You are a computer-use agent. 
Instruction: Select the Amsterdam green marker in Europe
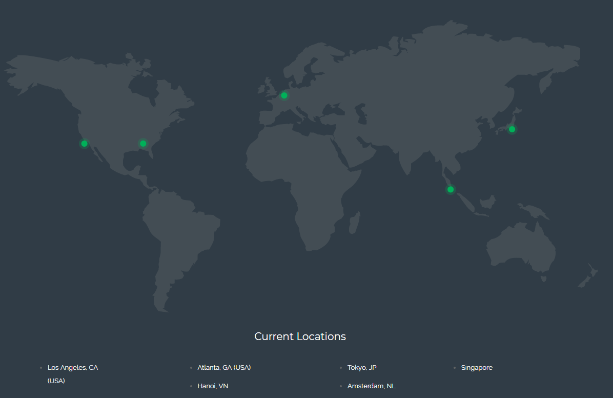point(284,95)
